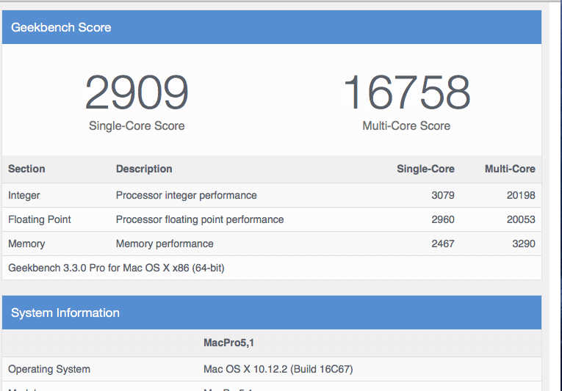Select Memory single-core value 2467
This screenshot has height=391, width=562.
coord(443,244)
